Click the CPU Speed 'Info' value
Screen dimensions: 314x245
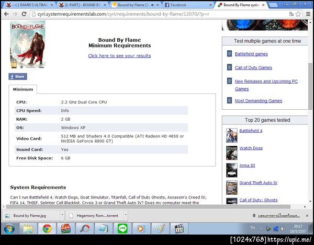pos(65,111)
